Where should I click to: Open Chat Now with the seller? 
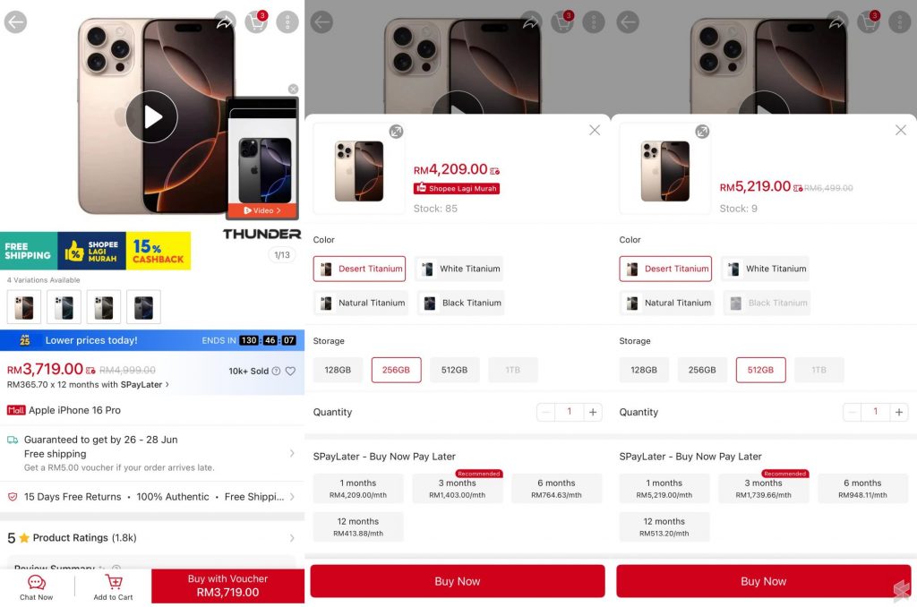(36, 586)
